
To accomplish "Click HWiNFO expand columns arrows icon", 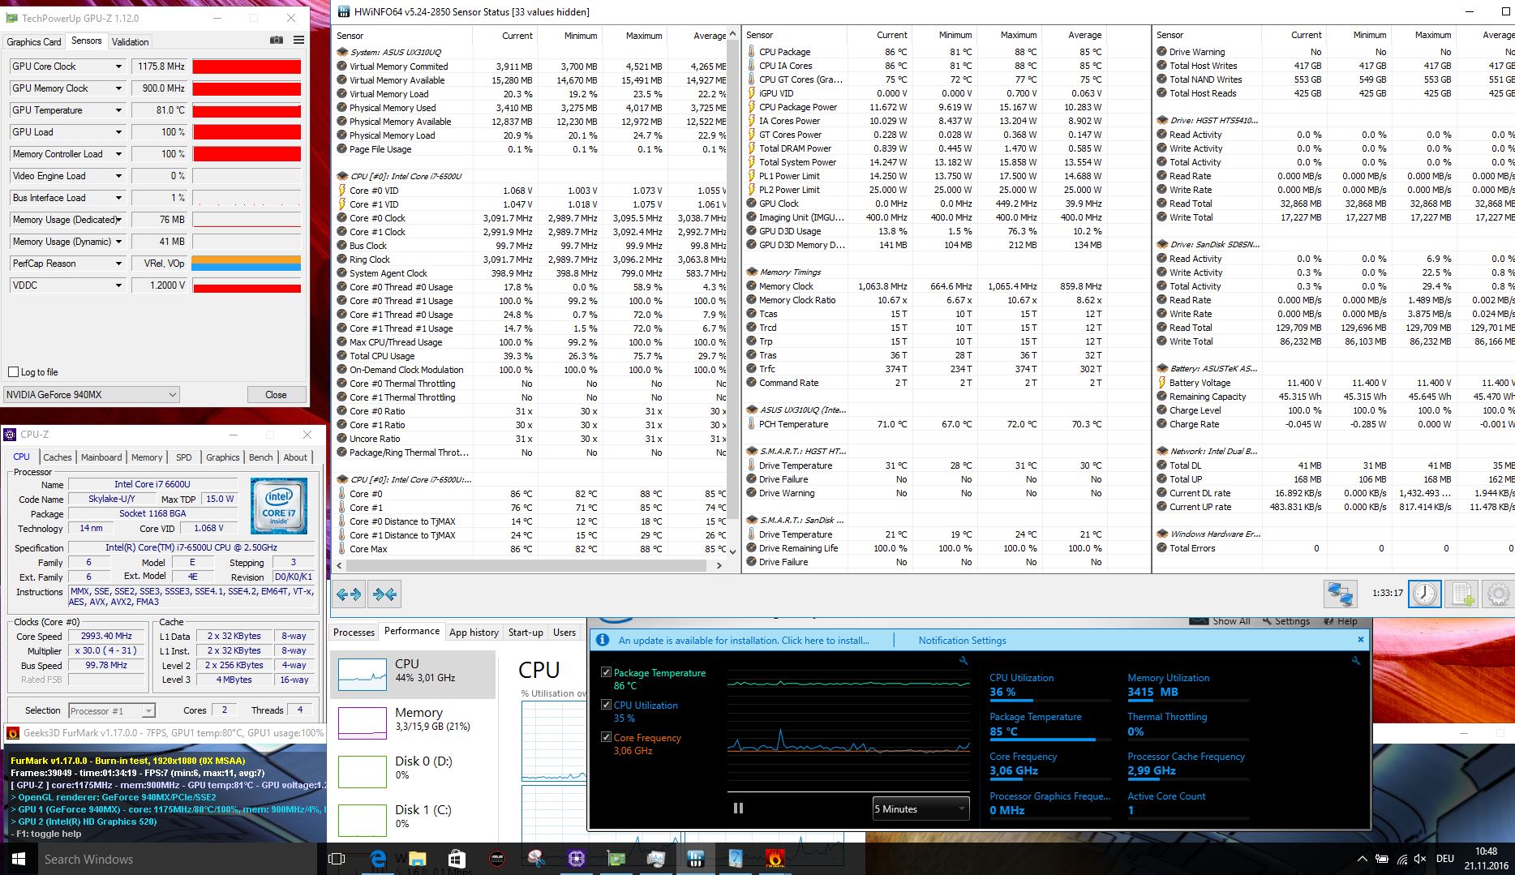I will [349, 594].
